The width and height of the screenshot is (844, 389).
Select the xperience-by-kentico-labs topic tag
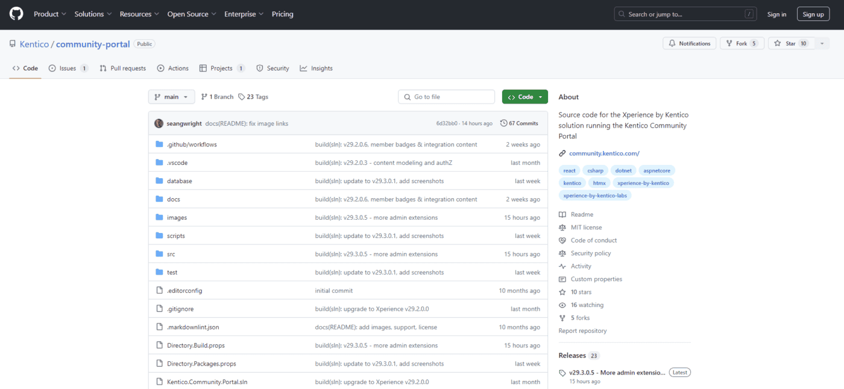pyautogui.click(x=595, y=196)
